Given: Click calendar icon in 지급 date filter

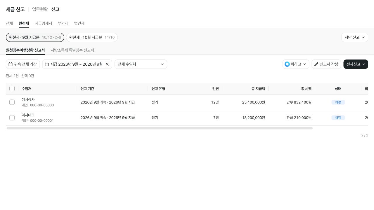Looking at the screenshot, I should (47, 64).
